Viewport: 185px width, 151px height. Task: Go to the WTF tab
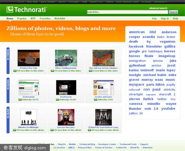pos(33,18)
